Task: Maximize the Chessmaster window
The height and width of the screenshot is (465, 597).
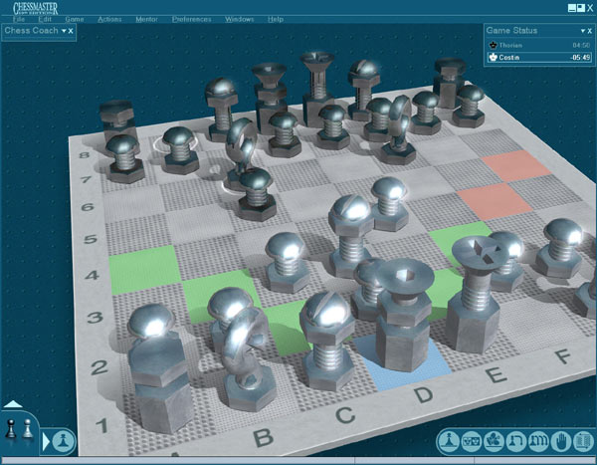Action: 581,8
